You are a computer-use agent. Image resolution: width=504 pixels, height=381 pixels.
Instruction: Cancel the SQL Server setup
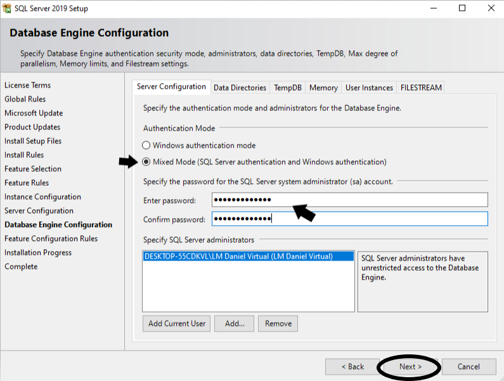coord(468,367)
